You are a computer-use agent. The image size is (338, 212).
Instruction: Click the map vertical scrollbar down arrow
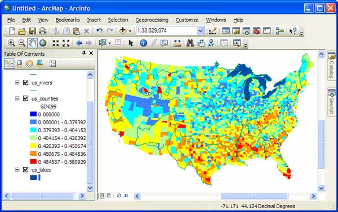(321, 188)
